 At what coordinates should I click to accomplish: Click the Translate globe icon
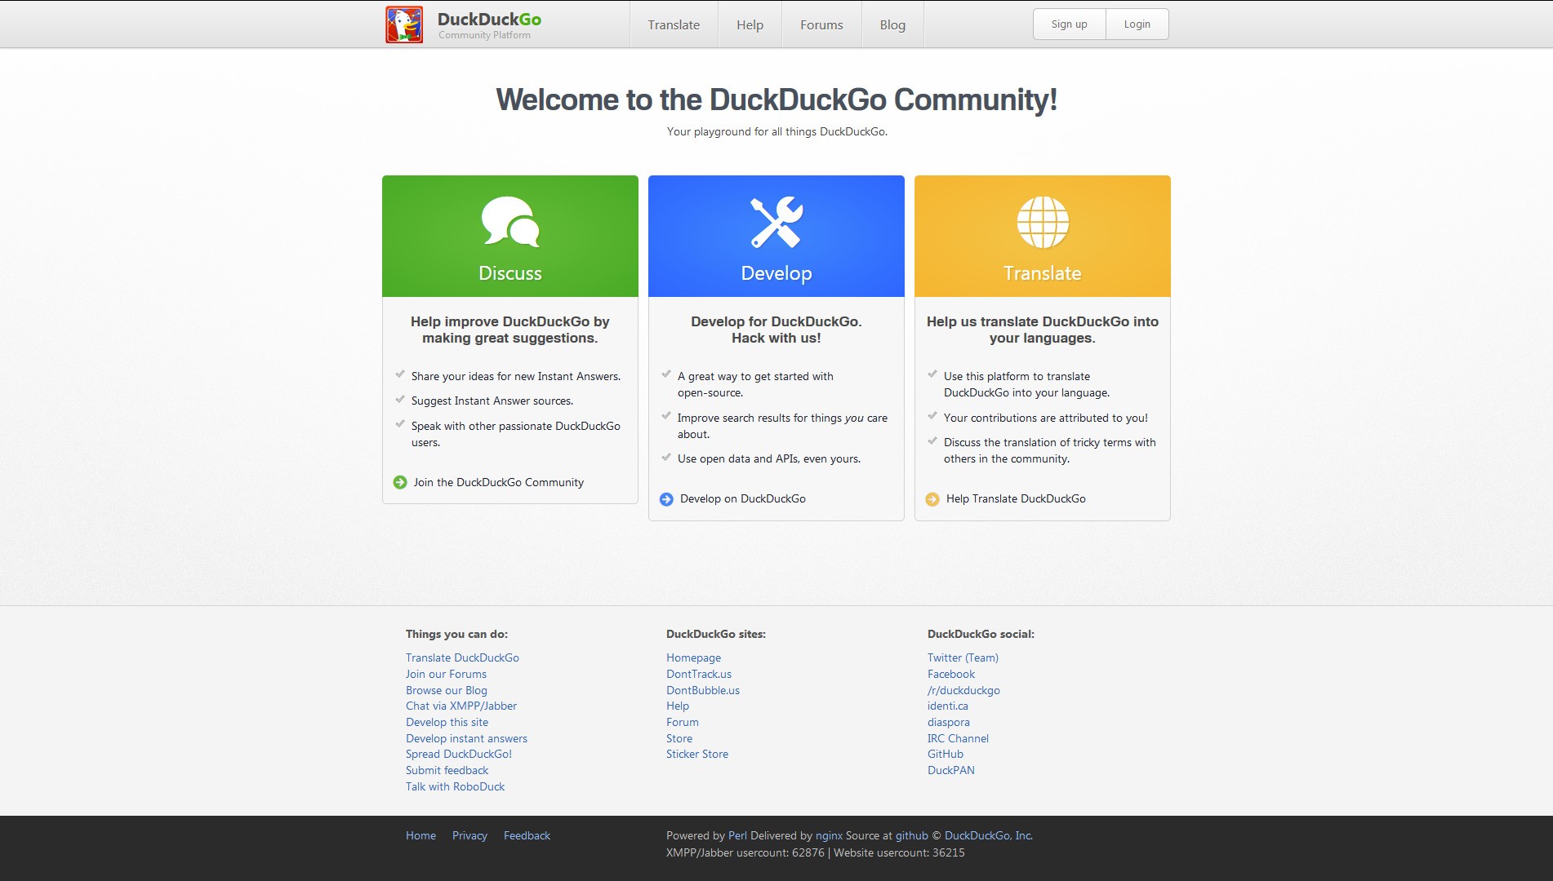point(1043,222)
